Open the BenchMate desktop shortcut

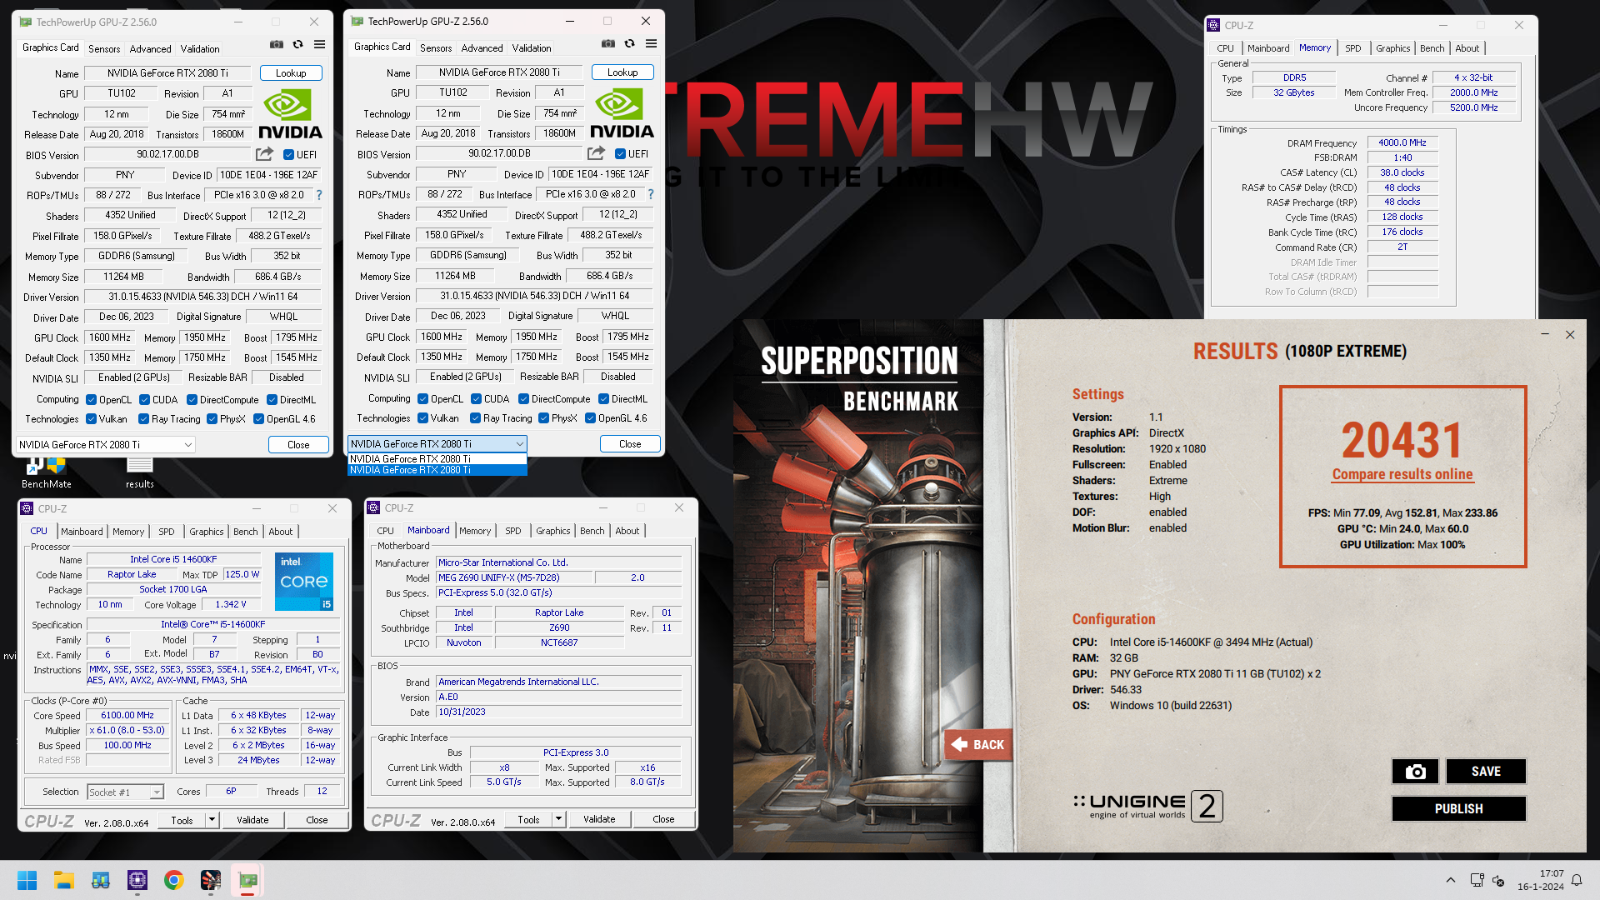pos(47,472)
